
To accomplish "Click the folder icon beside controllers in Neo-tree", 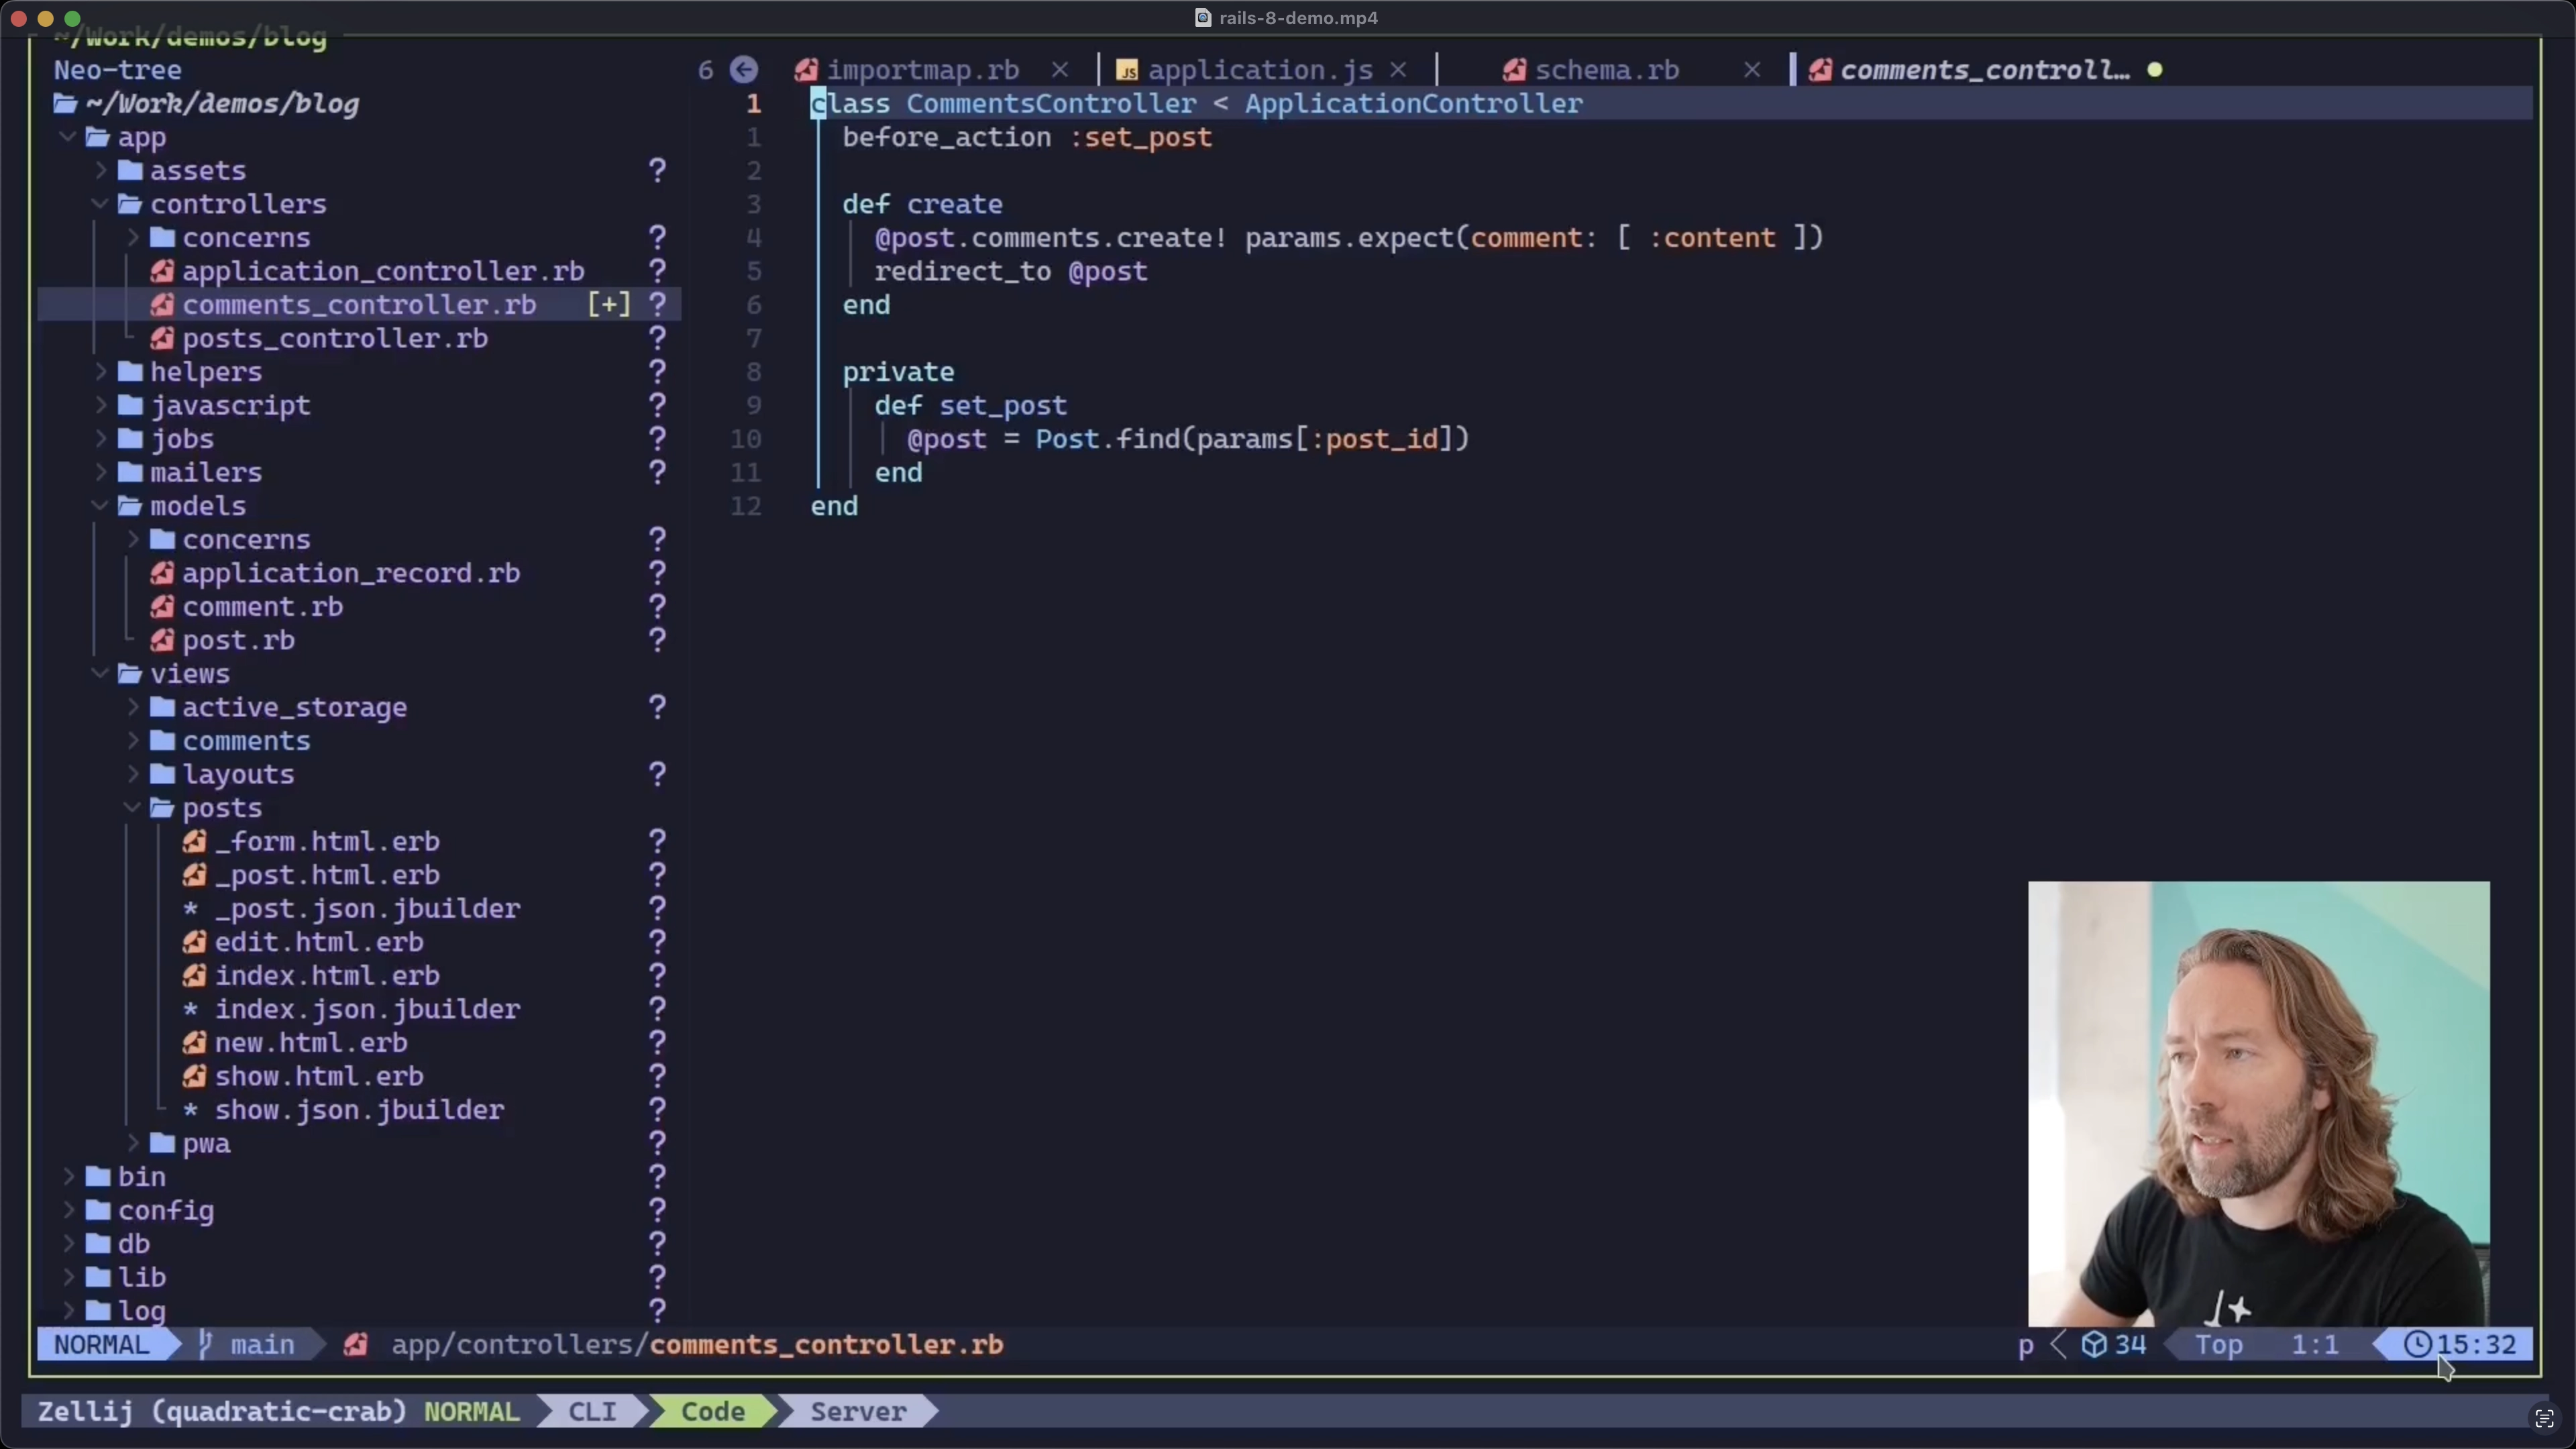I will click(131, 204).
